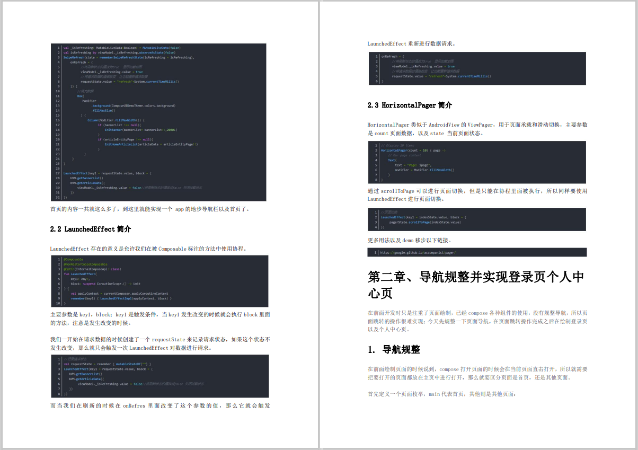
Task: Click heading "2.2 LaunchedEffect 简介"
Action: point(91,229)
